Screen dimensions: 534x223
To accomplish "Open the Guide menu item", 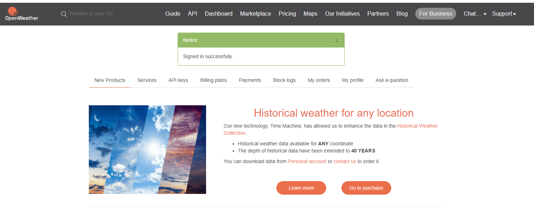I will click(x=173, y=14).
